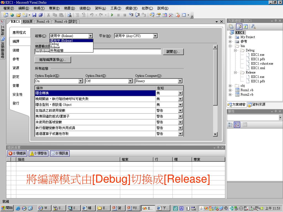Toggle the 0 項錯誤 errors filter

(17, 153)
